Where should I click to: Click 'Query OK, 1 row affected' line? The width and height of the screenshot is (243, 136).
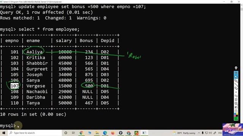tap(46, 12)
